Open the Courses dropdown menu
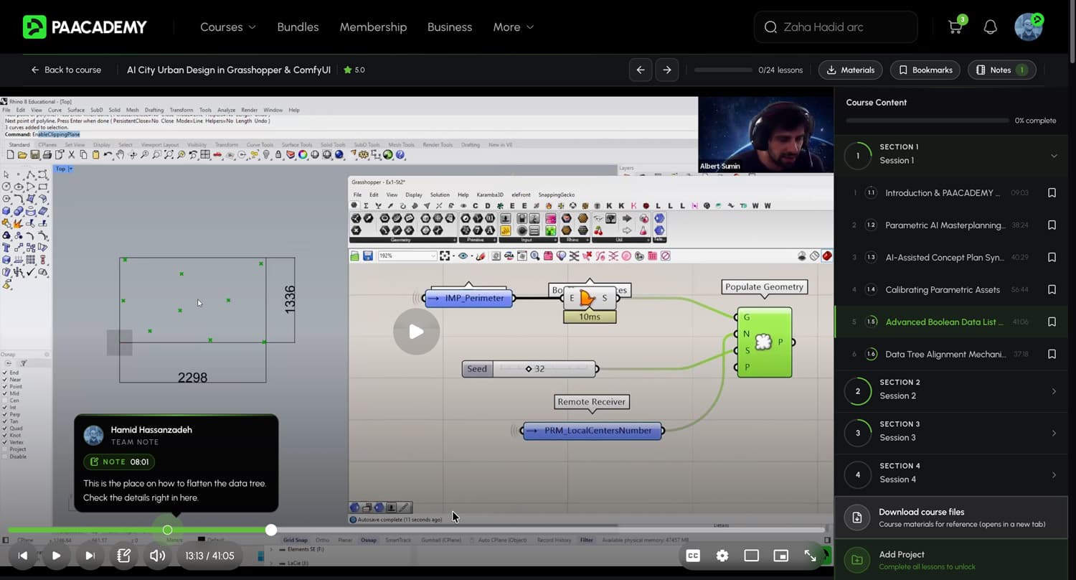The height and width of the screenshot is (580, 1076). point(227,27)
